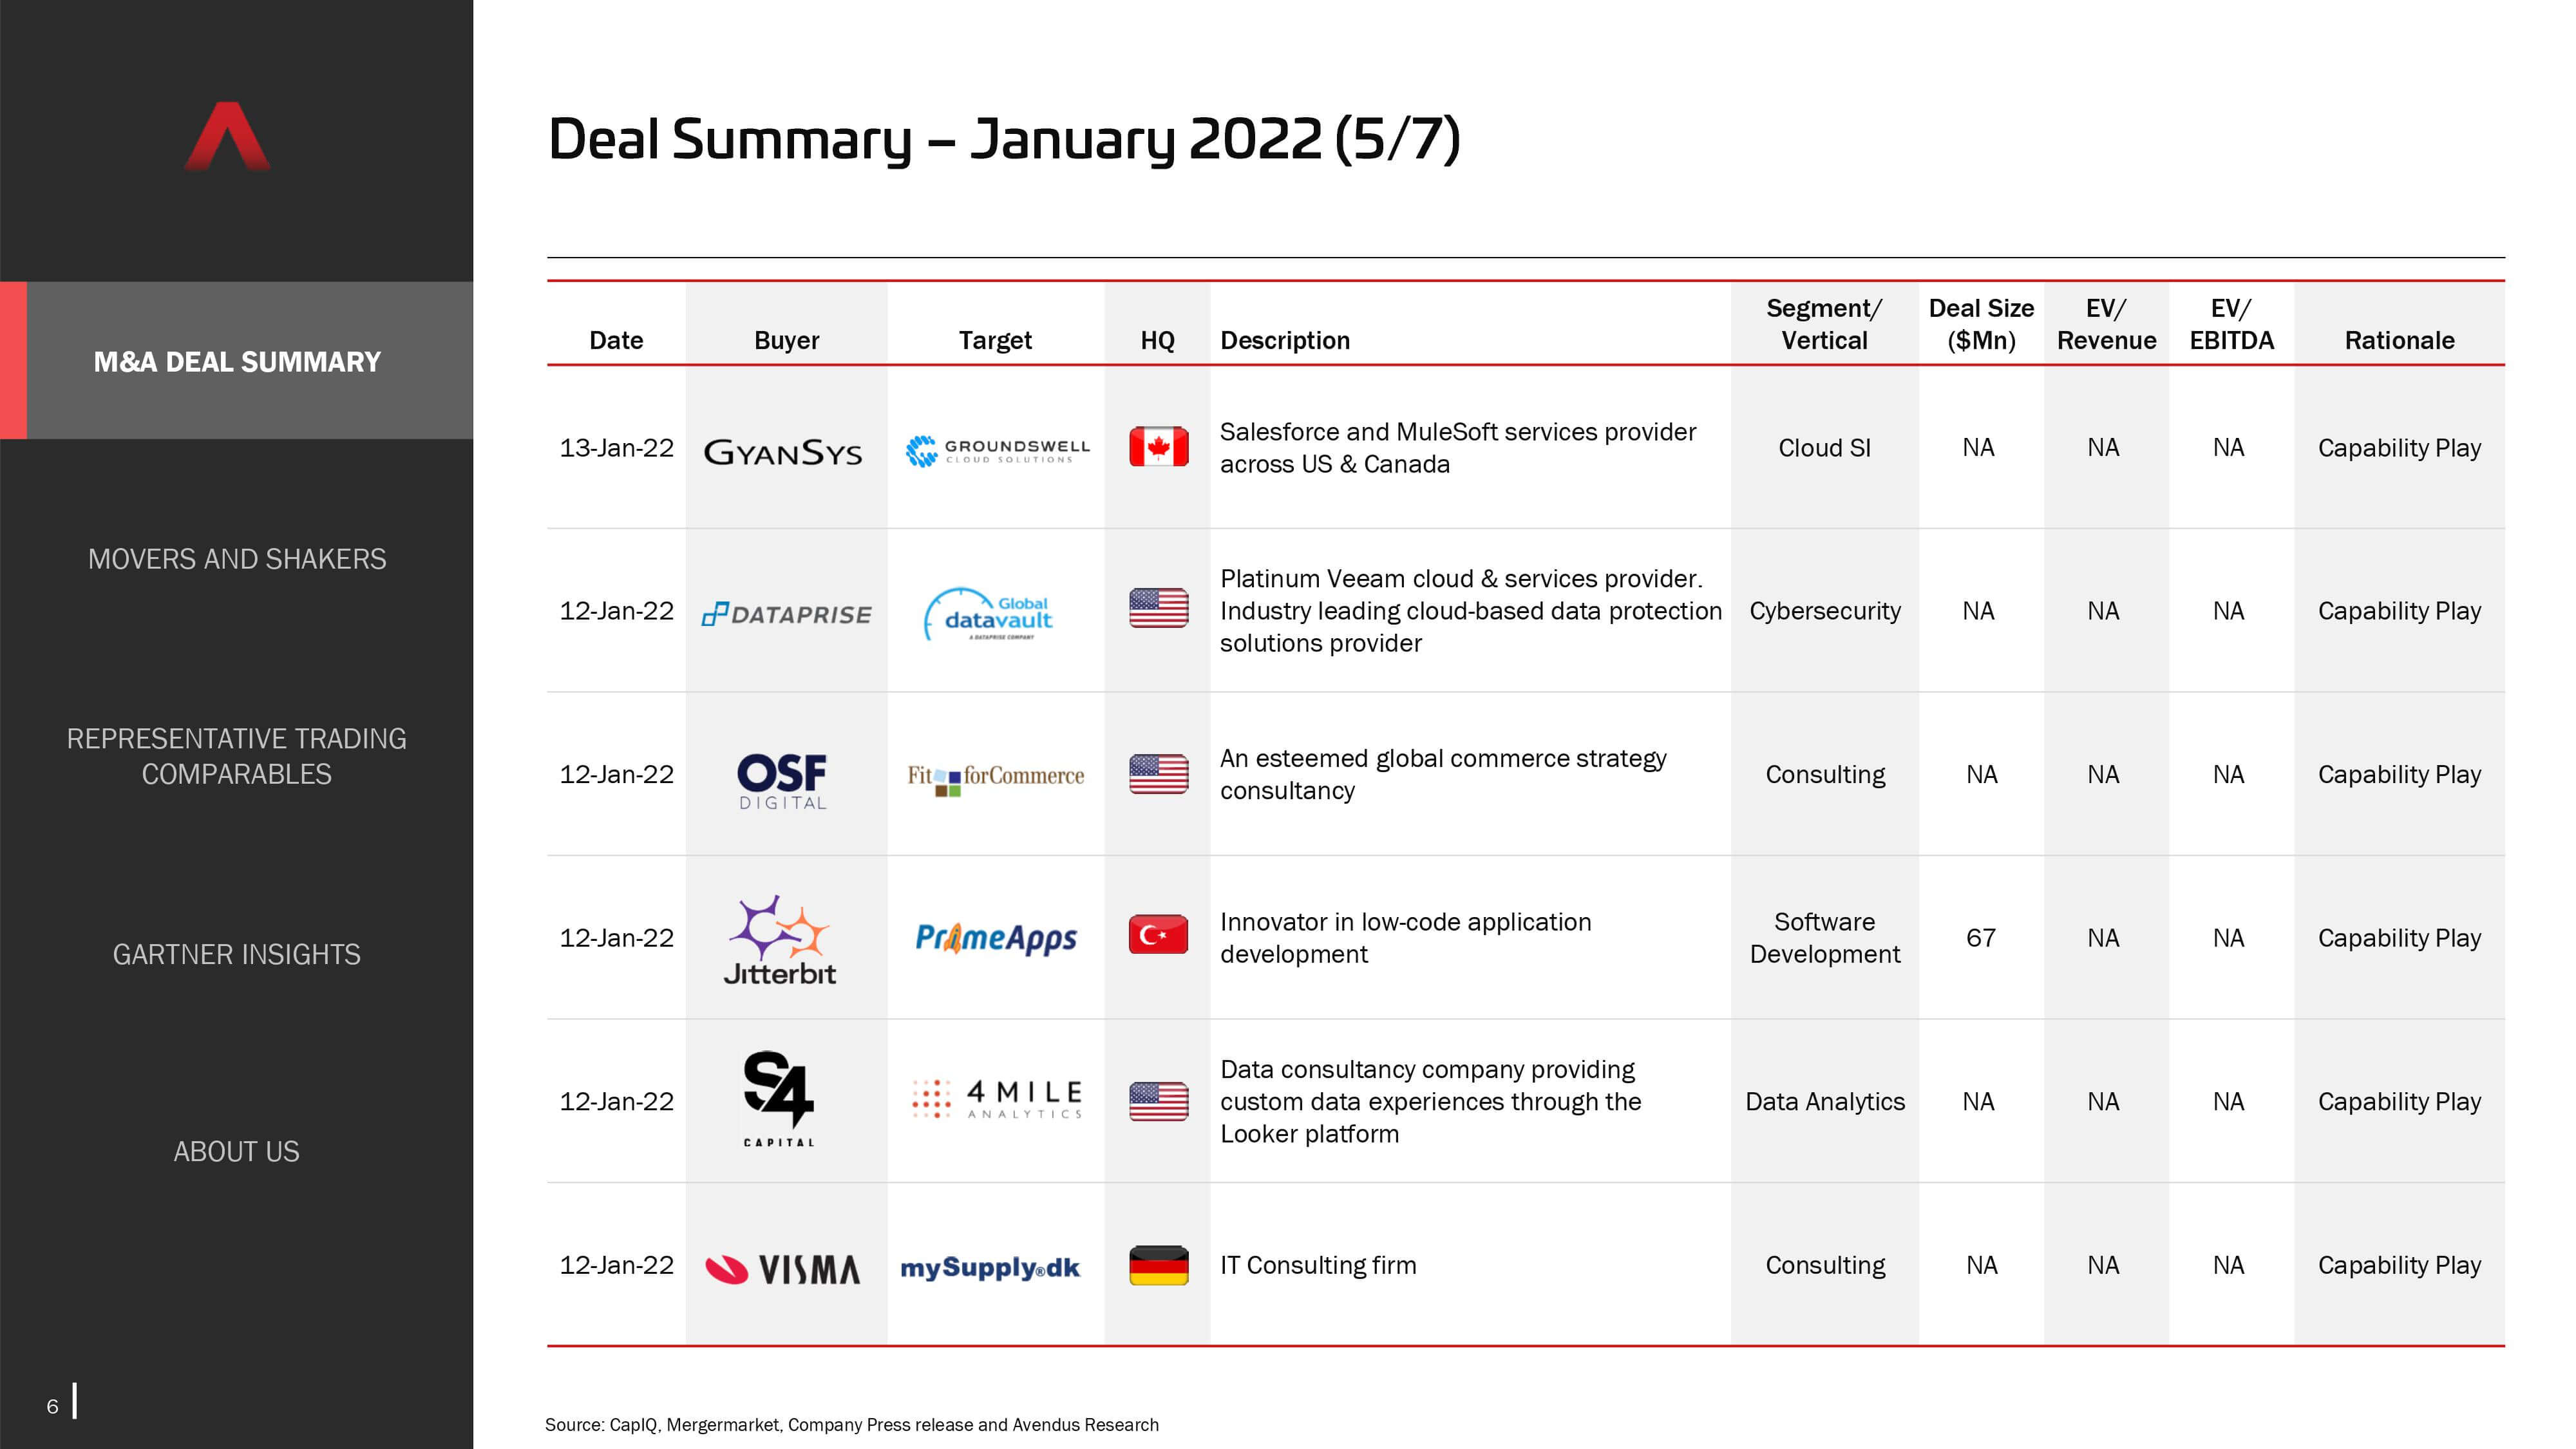Screen dimensions: 2576x1449
Task: Click the Buyer column header
Action: [x=786, y=340]
